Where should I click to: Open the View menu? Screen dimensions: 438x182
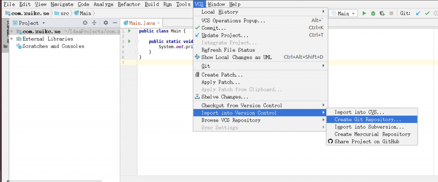[41, 4]
